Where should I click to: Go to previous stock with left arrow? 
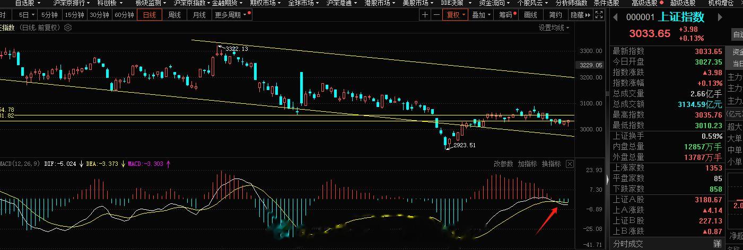pos(616,17)
